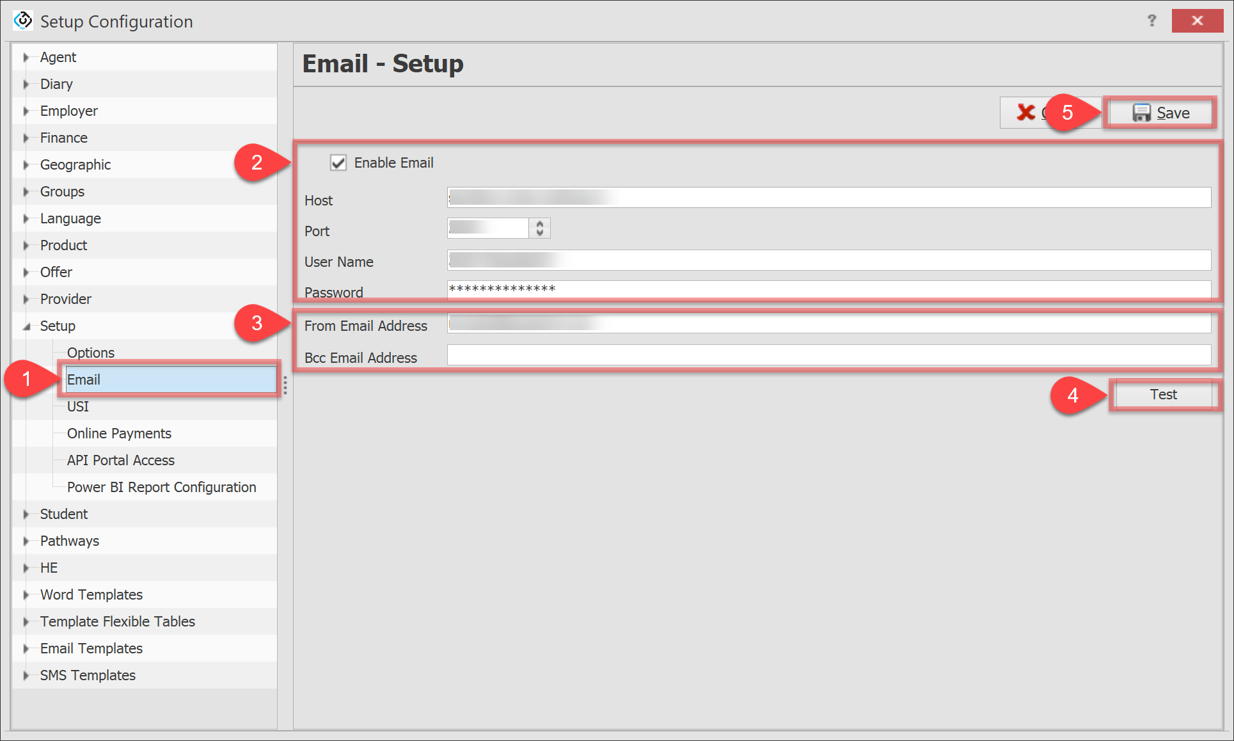Expand the Email Templates node
The width and height of the screenshot is (1234, 741).
coord(26,649)
